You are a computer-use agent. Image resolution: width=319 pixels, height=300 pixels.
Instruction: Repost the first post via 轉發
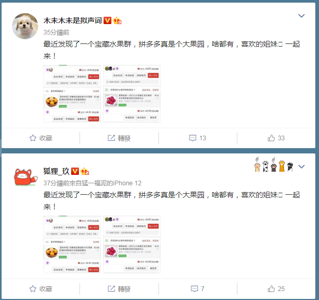119,138
